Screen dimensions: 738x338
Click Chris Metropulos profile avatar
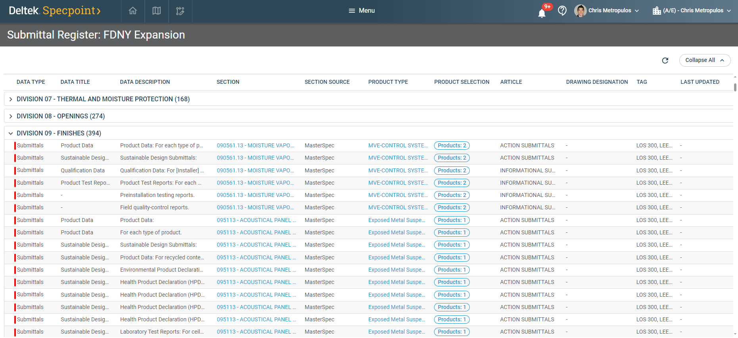click(x=580, y=11)
